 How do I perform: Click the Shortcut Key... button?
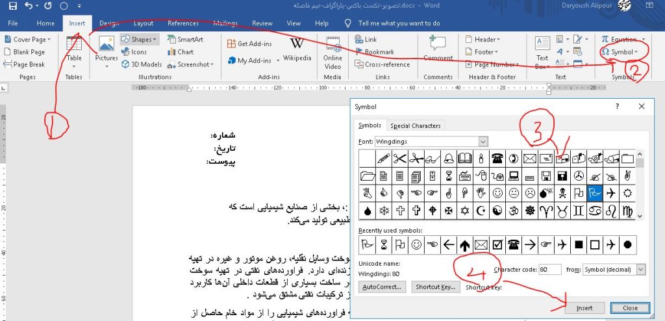coord(436,287)
